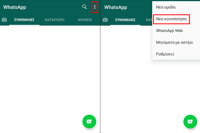Choose Νέα ομάδα from menu
The width and height of the screenshot is (200, 133).
pyautogui.click(x=176, y=7)
